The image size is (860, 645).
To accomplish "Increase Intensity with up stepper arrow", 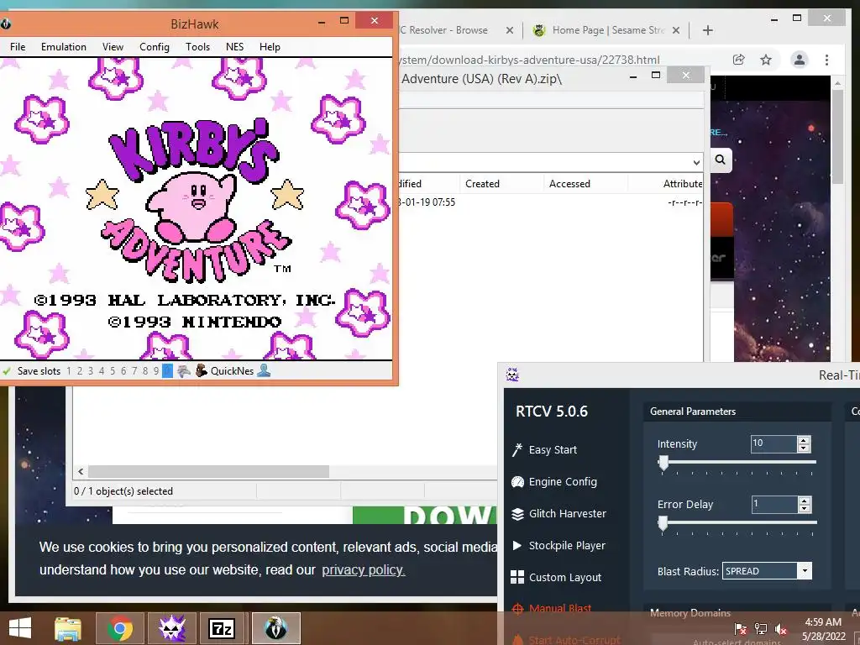I will 804,440.
